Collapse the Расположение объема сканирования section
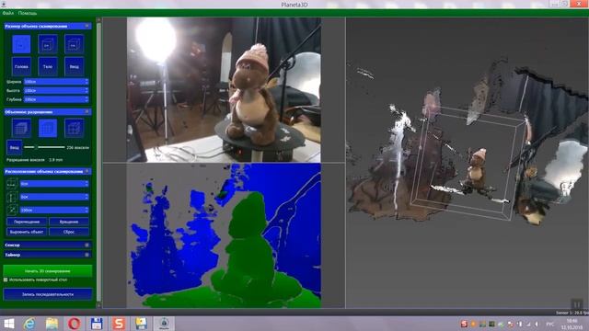The height and width of the screenshot is (331, 589). 87,171
